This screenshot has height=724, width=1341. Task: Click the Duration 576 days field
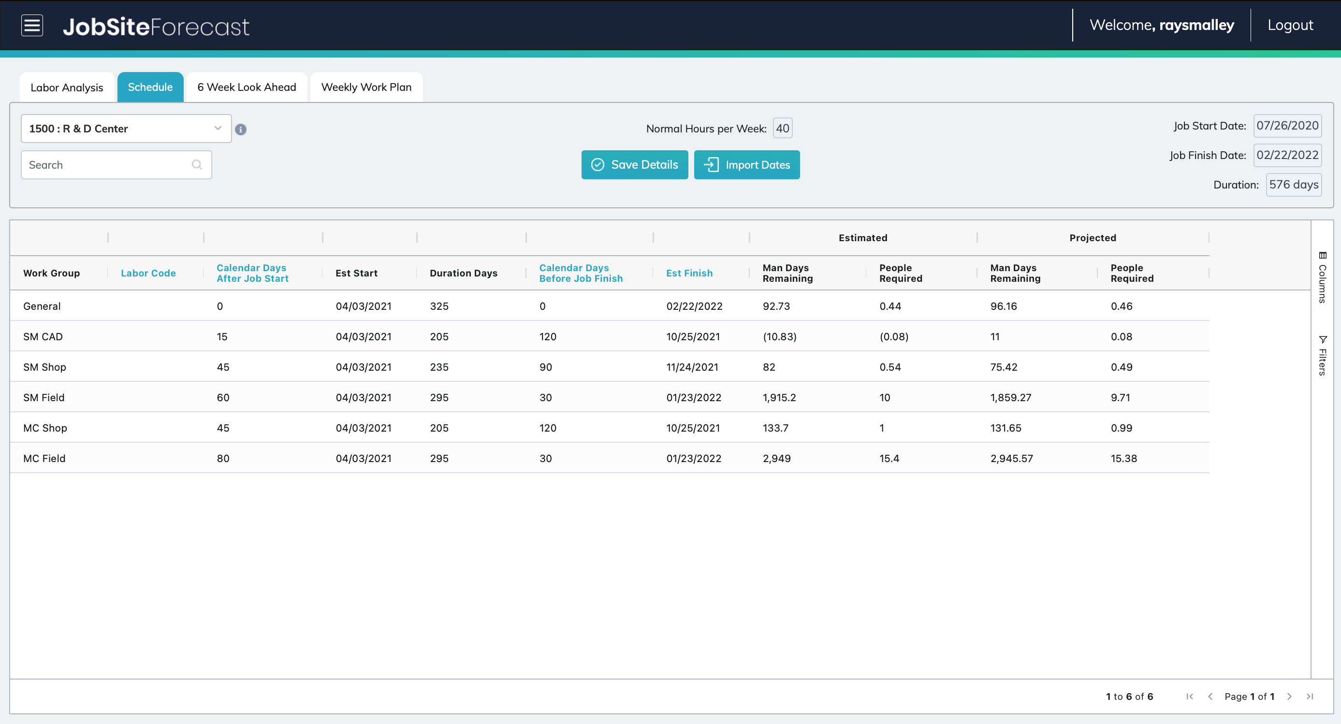click(1294, 185)
